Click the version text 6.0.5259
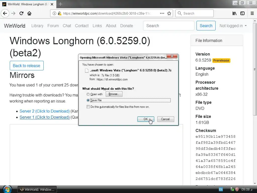 pyautogui.click(x=203, y=60)
